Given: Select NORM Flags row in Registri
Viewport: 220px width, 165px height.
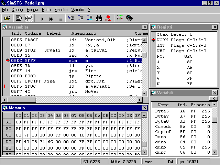Looking at the screenshot, I should point(181,40).
